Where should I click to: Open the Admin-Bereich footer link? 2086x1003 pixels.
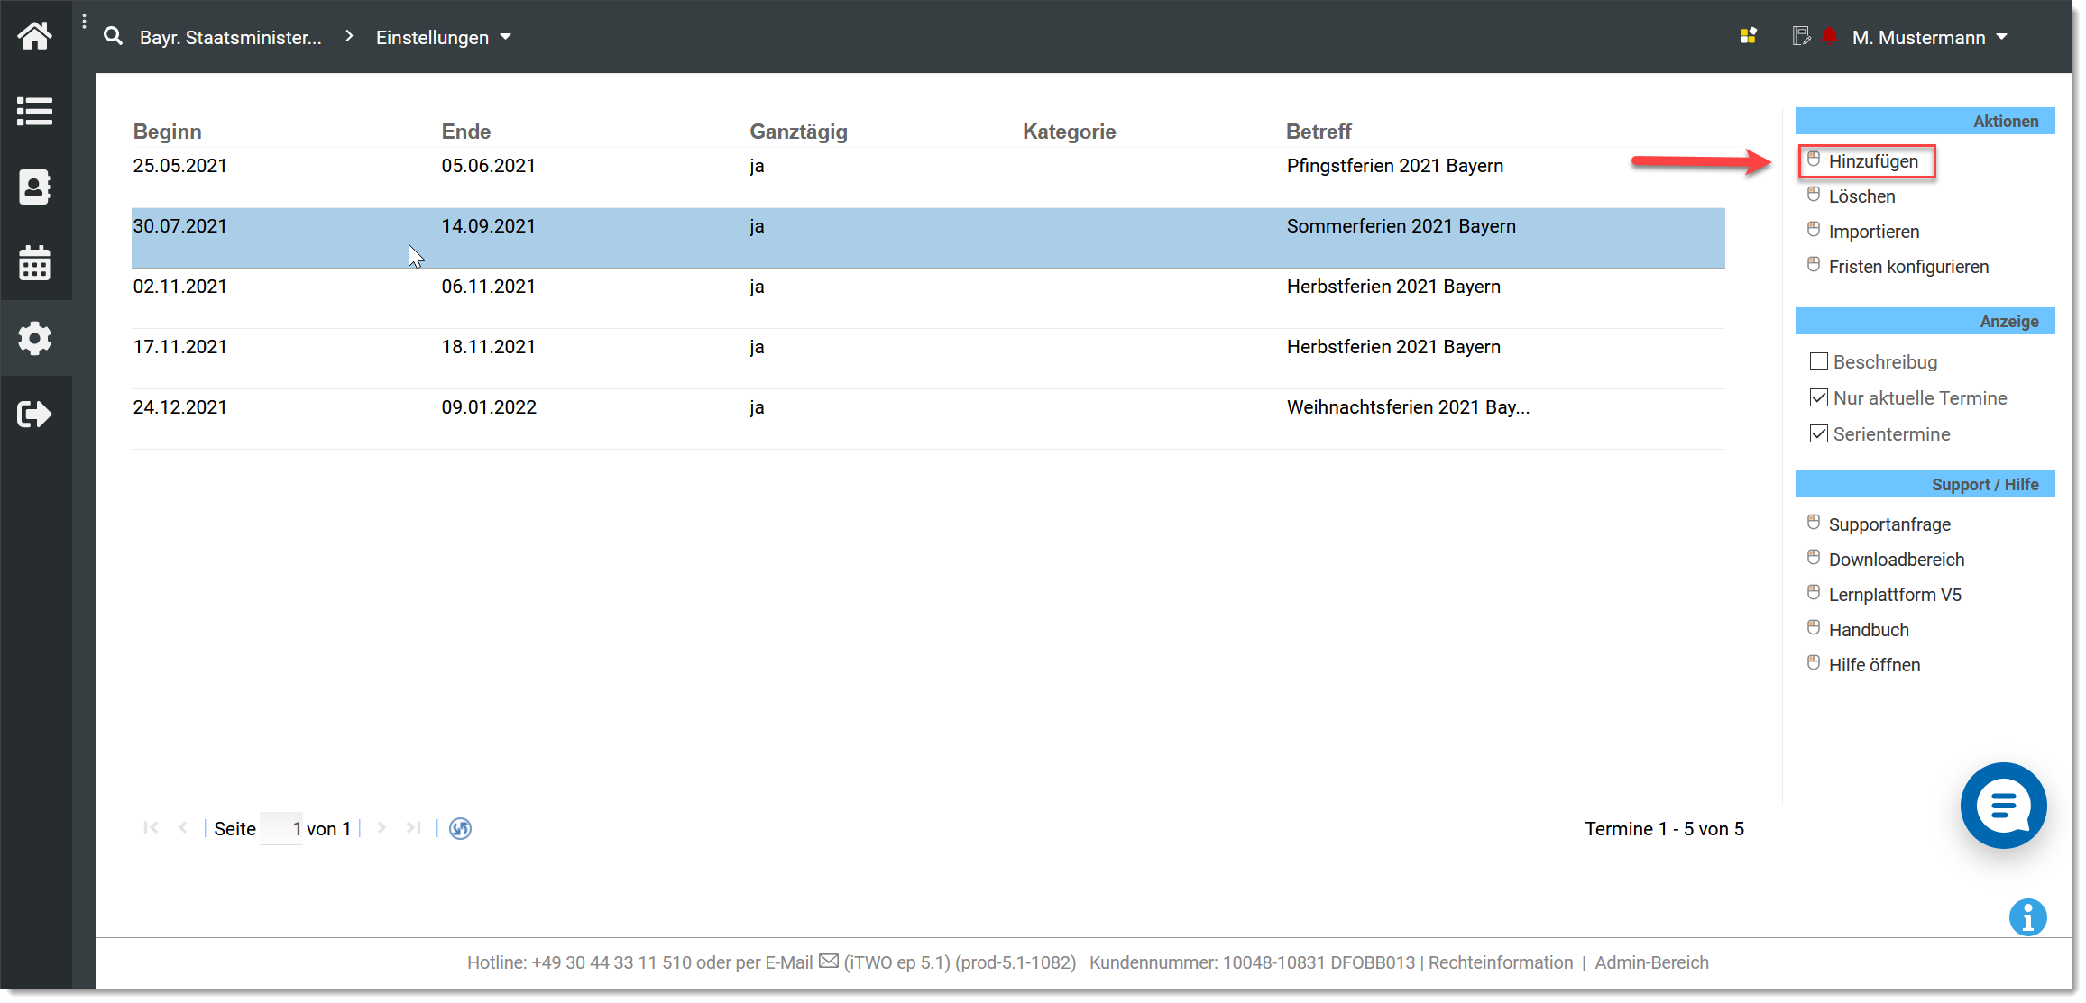(1651, 962)
